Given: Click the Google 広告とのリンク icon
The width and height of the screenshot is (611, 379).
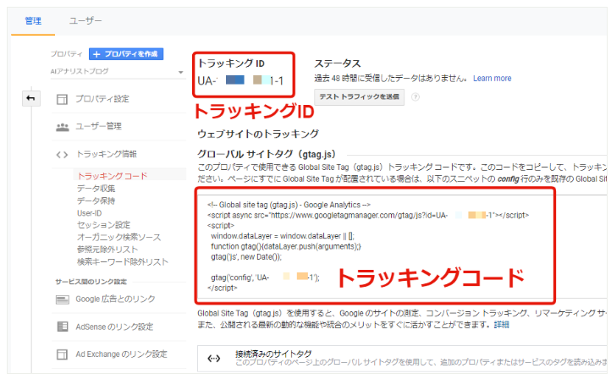Looking at the screenshot, I should pos(63,299).
